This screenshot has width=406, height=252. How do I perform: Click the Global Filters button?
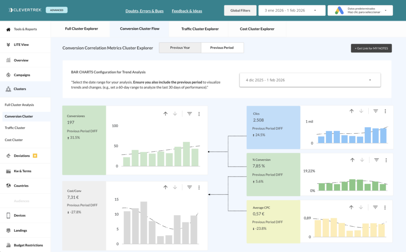pos(240,10)
